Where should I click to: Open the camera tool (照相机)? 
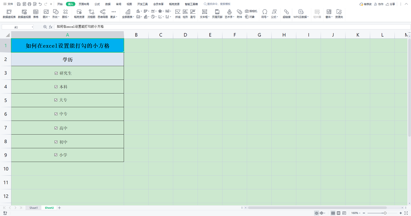[251, 11]
